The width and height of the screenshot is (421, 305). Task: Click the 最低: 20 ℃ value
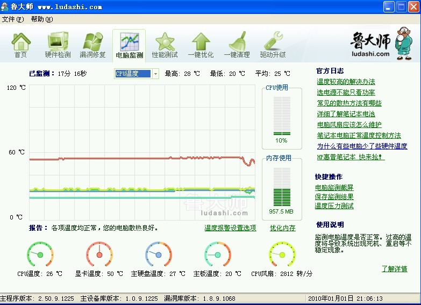pos(227,74)
